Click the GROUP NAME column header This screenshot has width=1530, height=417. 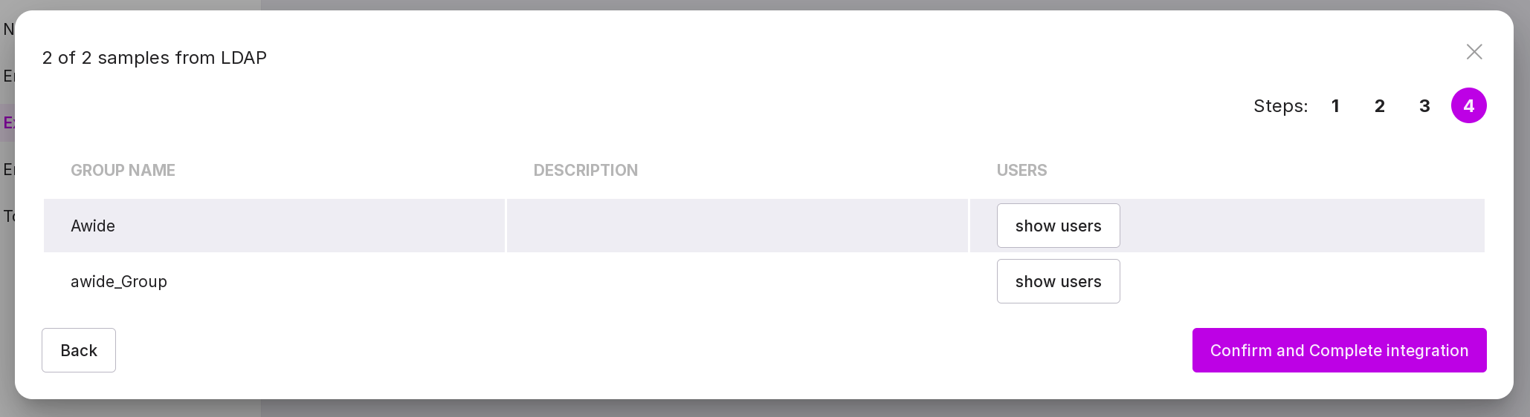(x=123, y=171)
